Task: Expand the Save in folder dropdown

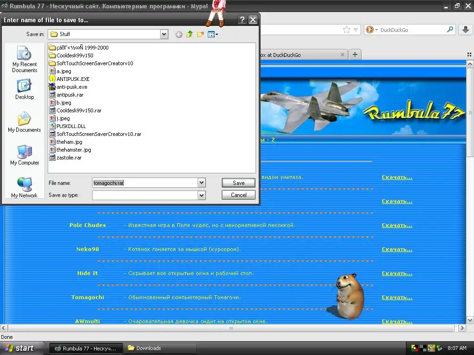Action: [x=164, y=34]
